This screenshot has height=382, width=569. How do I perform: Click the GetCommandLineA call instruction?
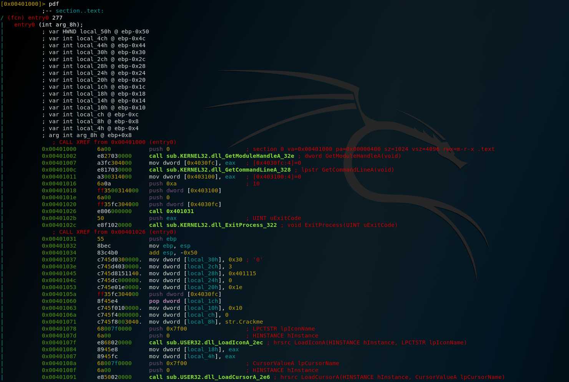(x=220, y=170)
